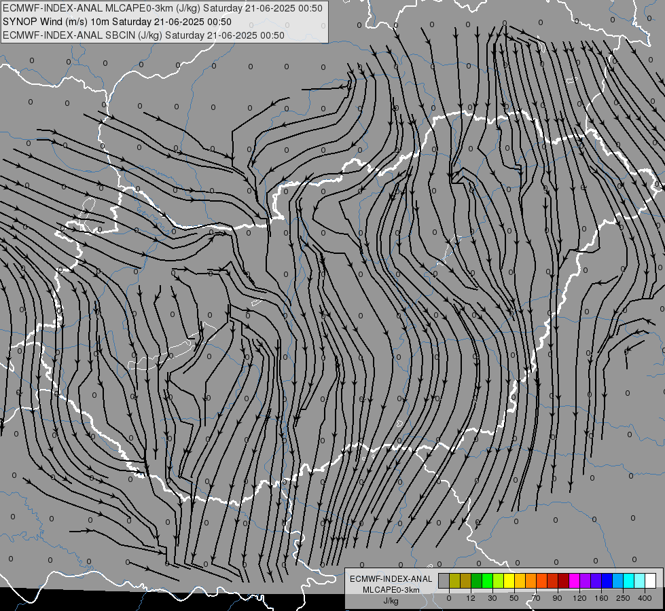Click the pure blue legend swatch
This screenshot has width=665, height=611.
click(x=607, y=580)
